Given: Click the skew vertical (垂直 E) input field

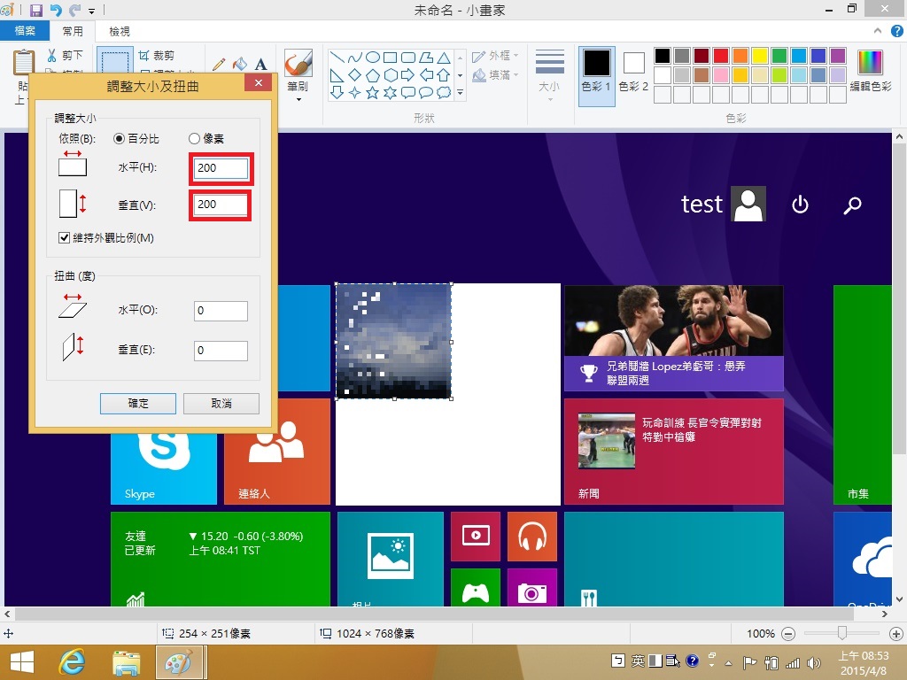Looking at the screenshot, I should coord(221,351).
